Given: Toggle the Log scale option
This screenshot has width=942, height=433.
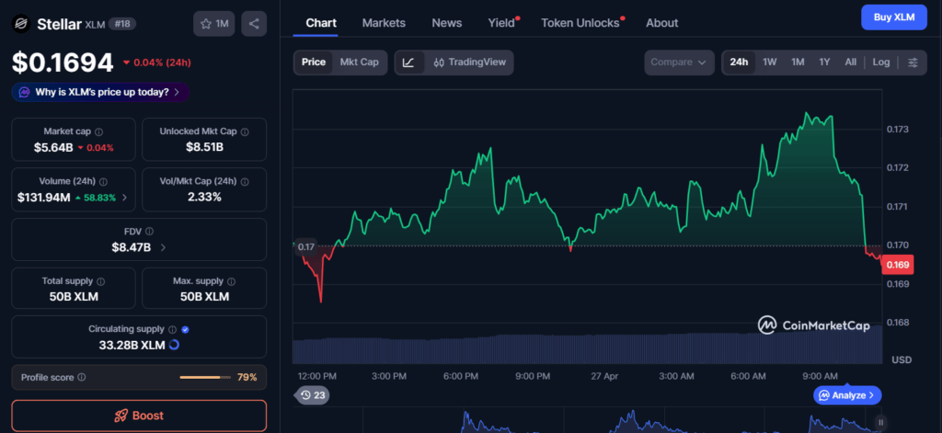Looking at the screenshot, I should click(x=881, y=63).
